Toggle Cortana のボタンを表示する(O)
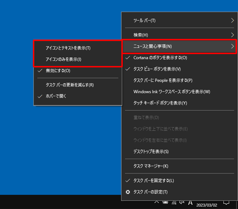Screen dimensions: 238x209 (x=179, y=58)
